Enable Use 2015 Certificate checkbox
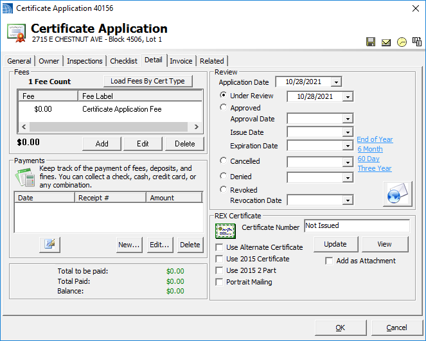426x341 pixels. click(219, 259)
